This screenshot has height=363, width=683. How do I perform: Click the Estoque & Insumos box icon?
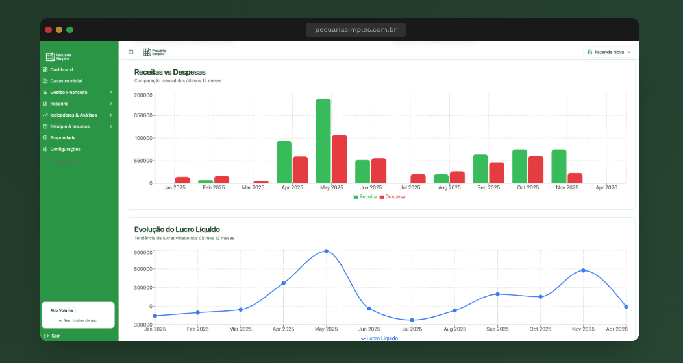45,126
